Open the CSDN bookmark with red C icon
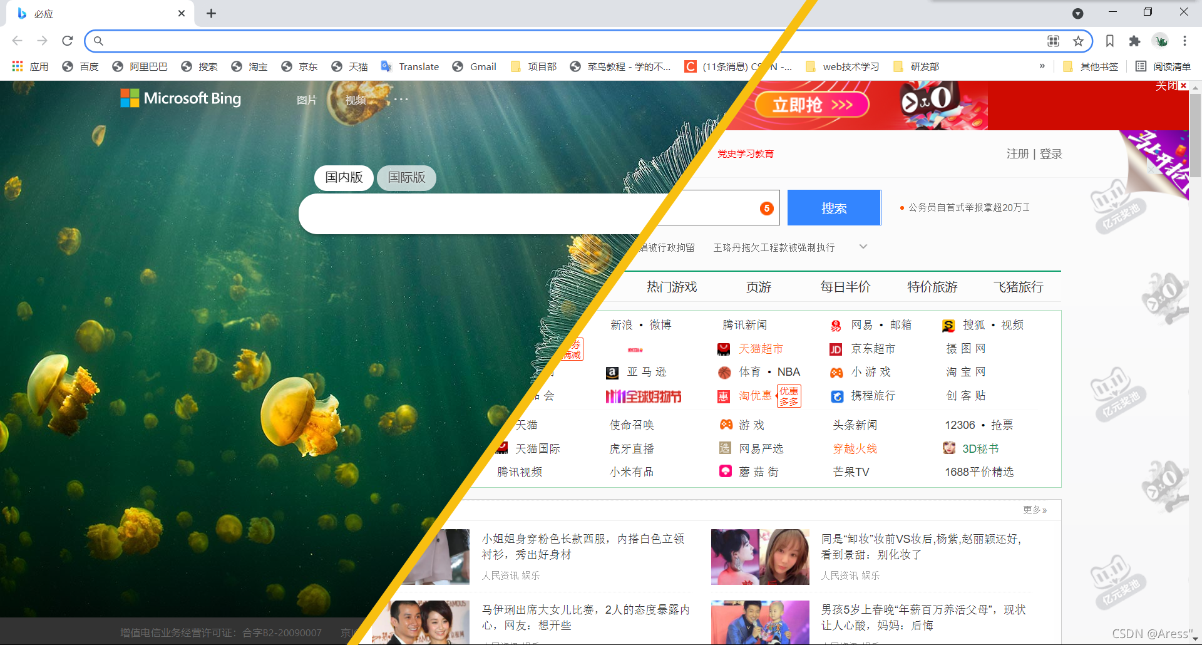Screen dimensions: 1202x645 click(x=739, y=66)
